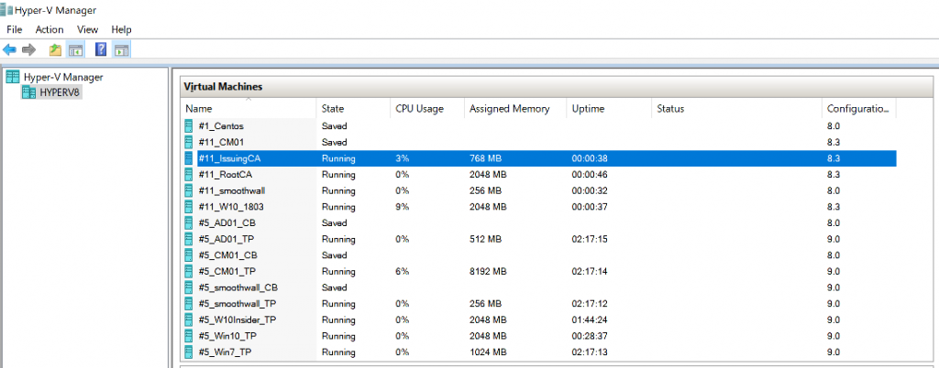Sort VMs by the Name column header
This screenshot has width=939, height=368.
tap(249, 109)
